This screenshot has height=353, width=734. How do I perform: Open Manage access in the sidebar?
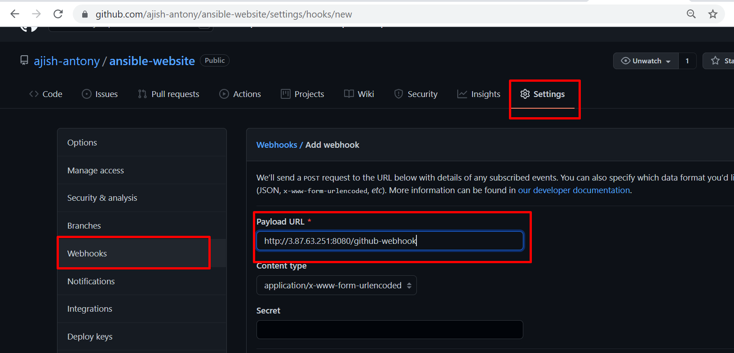pos(142,170)
